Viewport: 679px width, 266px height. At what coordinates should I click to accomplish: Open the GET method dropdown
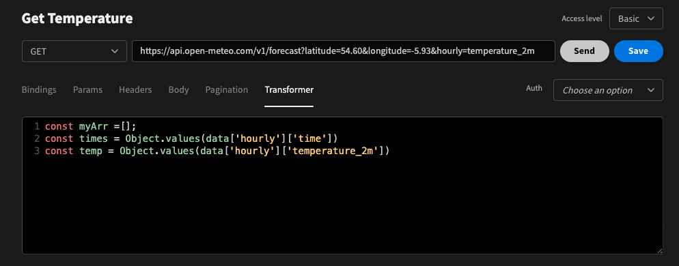(74, 51)
